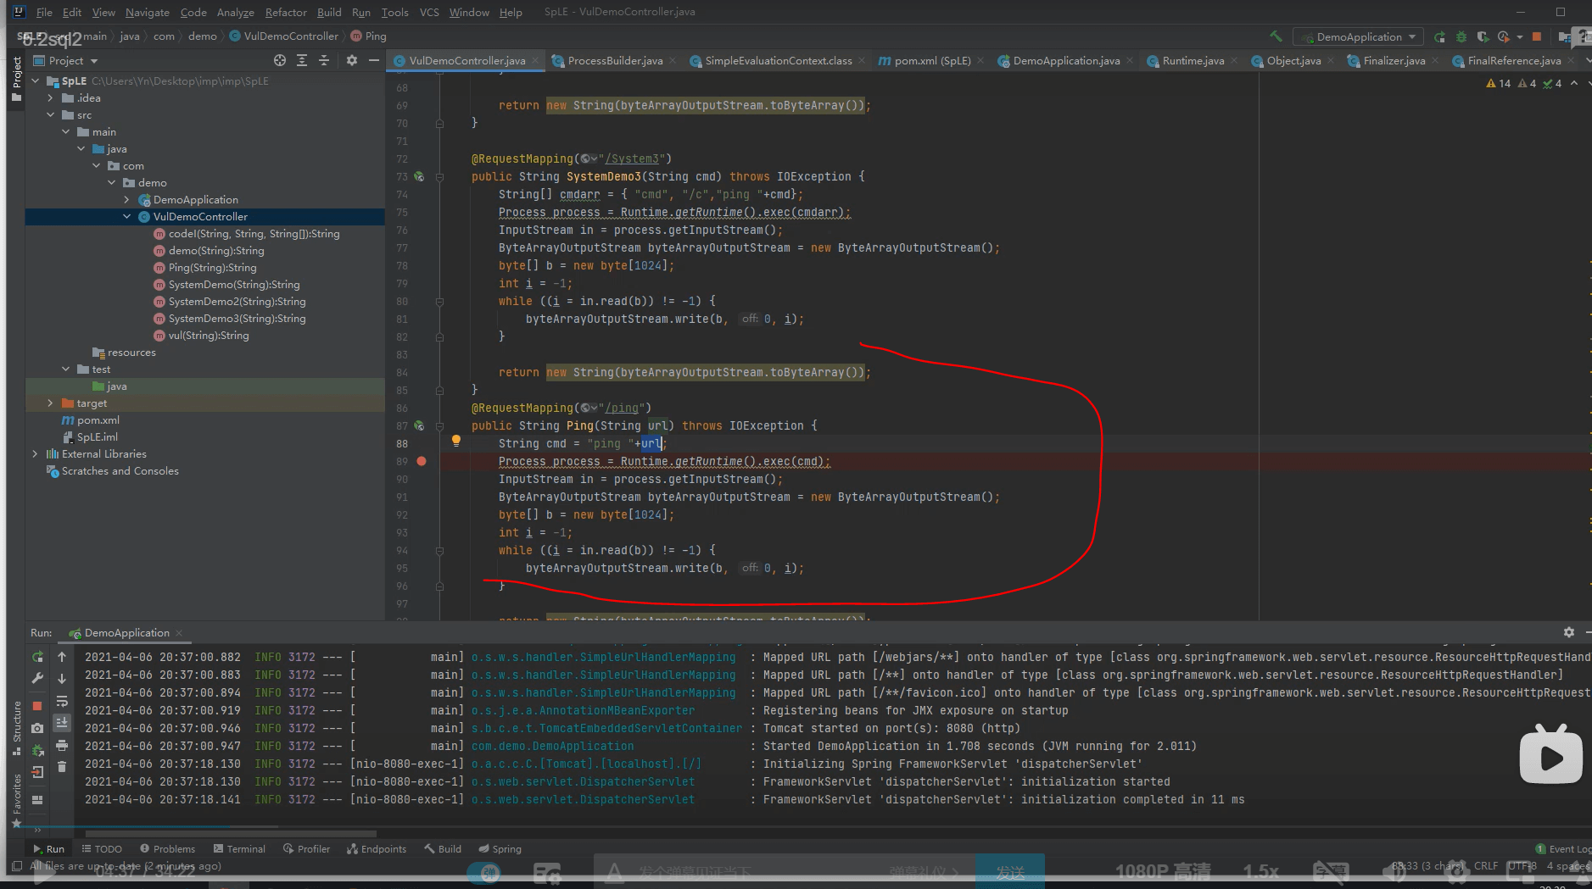Toggle soft-wrap in the Run console

click(x=62, y=701)
